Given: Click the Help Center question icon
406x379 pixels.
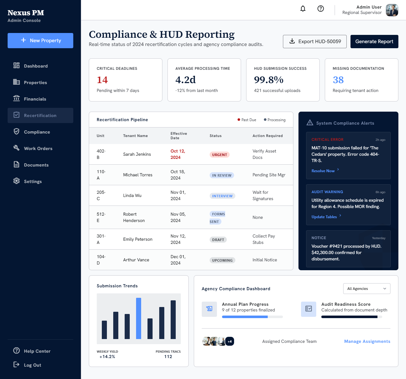Looking at the screenshot, I should click(x=16, y=350).
